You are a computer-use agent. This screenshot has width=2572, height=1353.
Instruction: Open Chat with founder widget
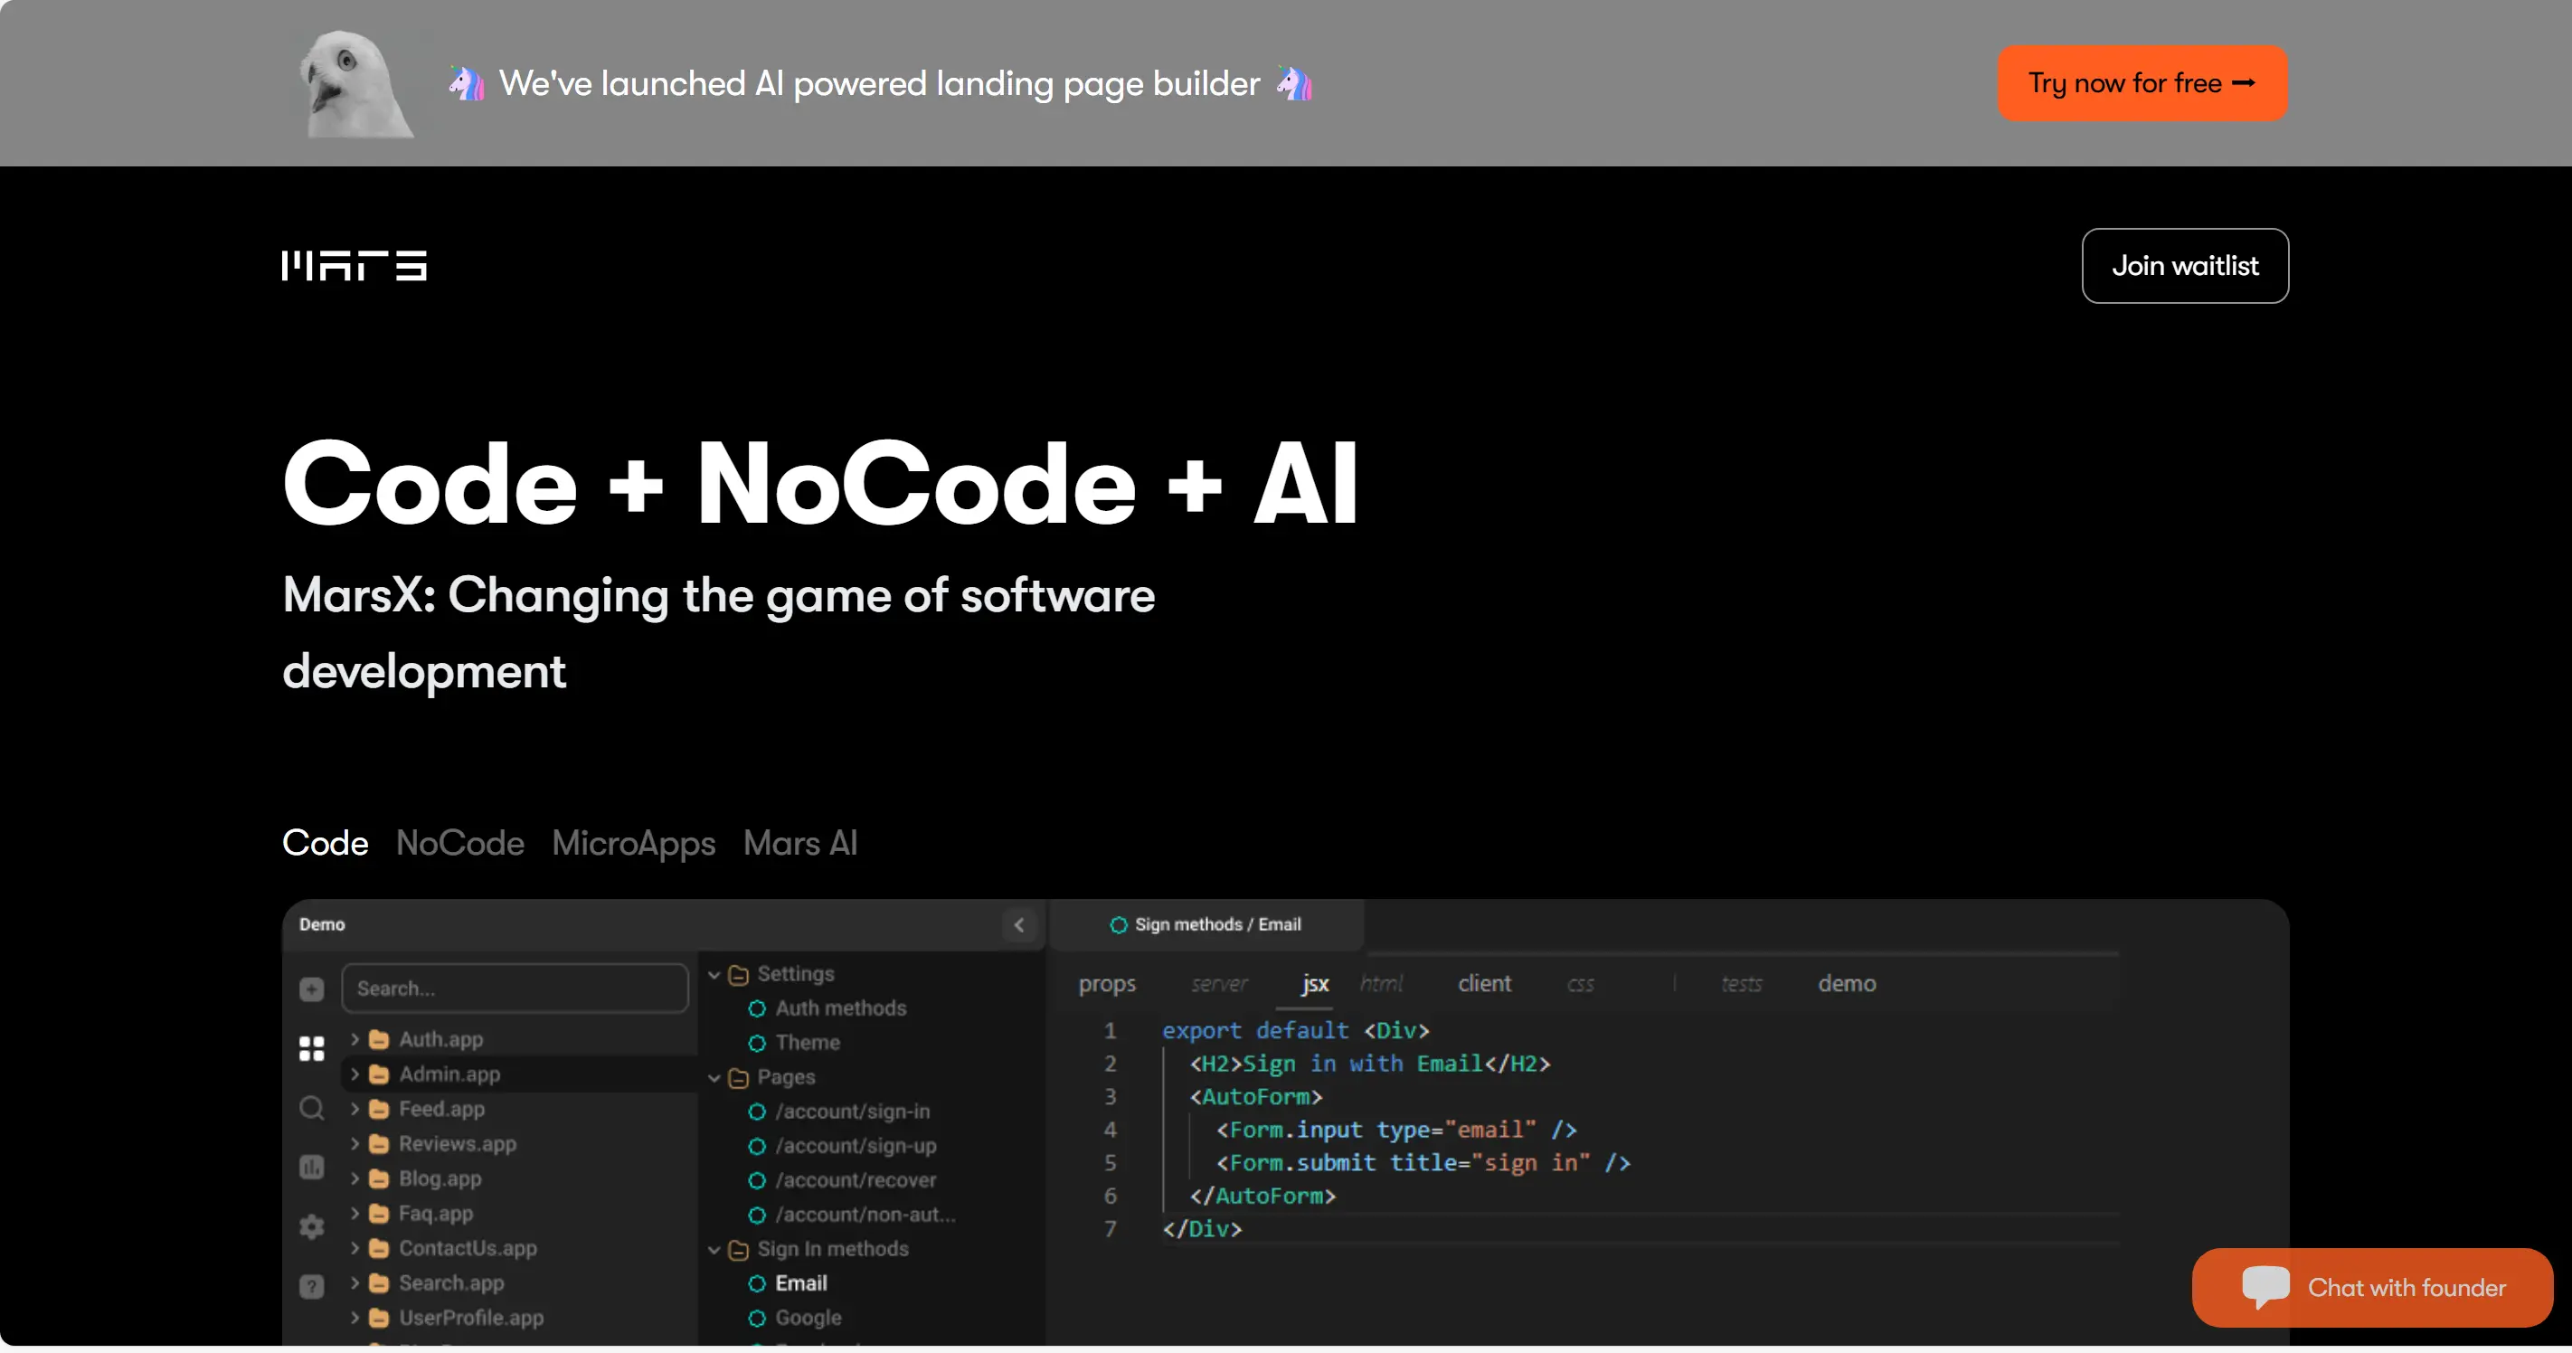click(x=2372, y=1287)
